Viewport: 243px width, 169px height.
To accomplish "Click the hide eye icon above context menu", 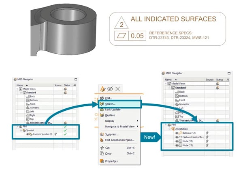I will [x=110, y=89].
